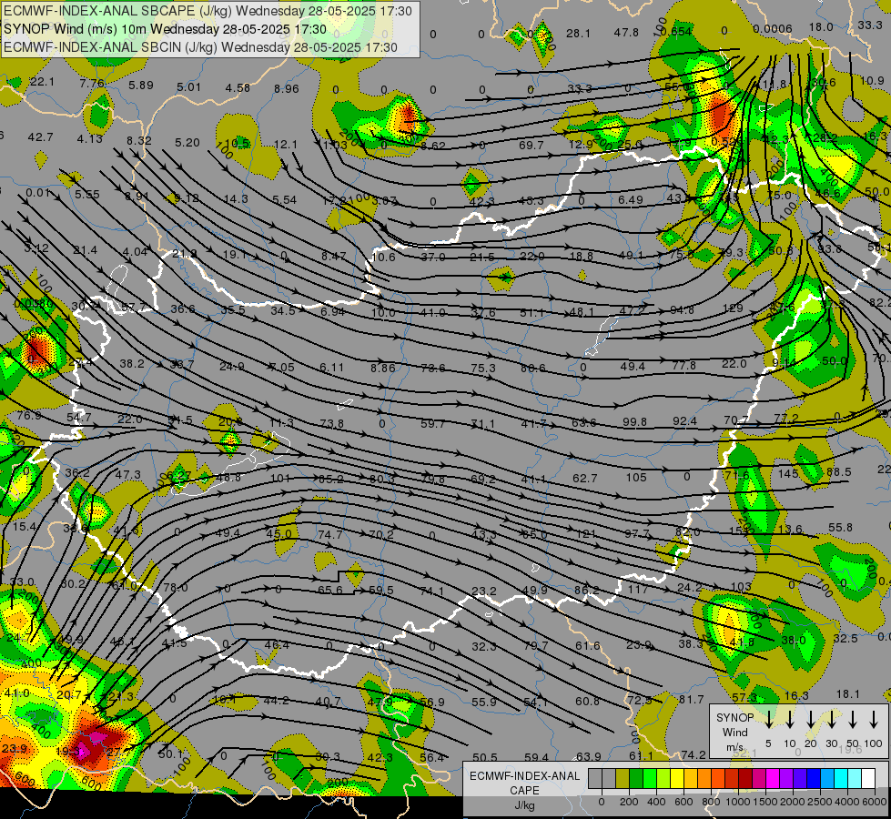Click the map value '75.3'
The image size is (891, 819).
coord(483,369)
